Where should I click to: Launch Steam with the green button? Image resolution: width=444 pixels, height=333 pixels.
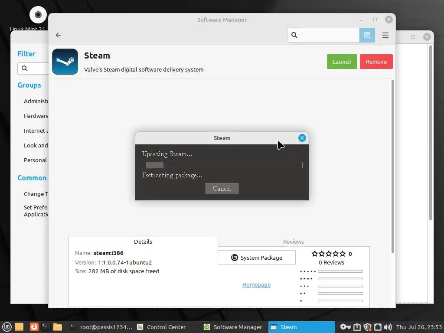(342, 62)
